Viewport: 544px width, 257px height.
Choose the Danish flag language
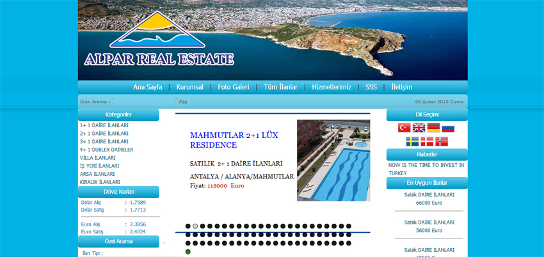[427, 141]
